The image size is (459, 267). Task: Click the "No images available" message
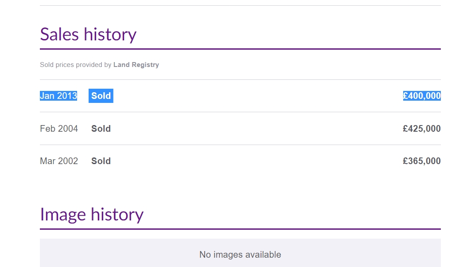pyautogui.click(x=240, y=255)
